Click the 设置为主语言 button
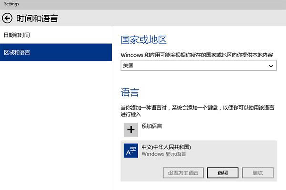The width and height of the screenshot is (286, 190). 183,172
